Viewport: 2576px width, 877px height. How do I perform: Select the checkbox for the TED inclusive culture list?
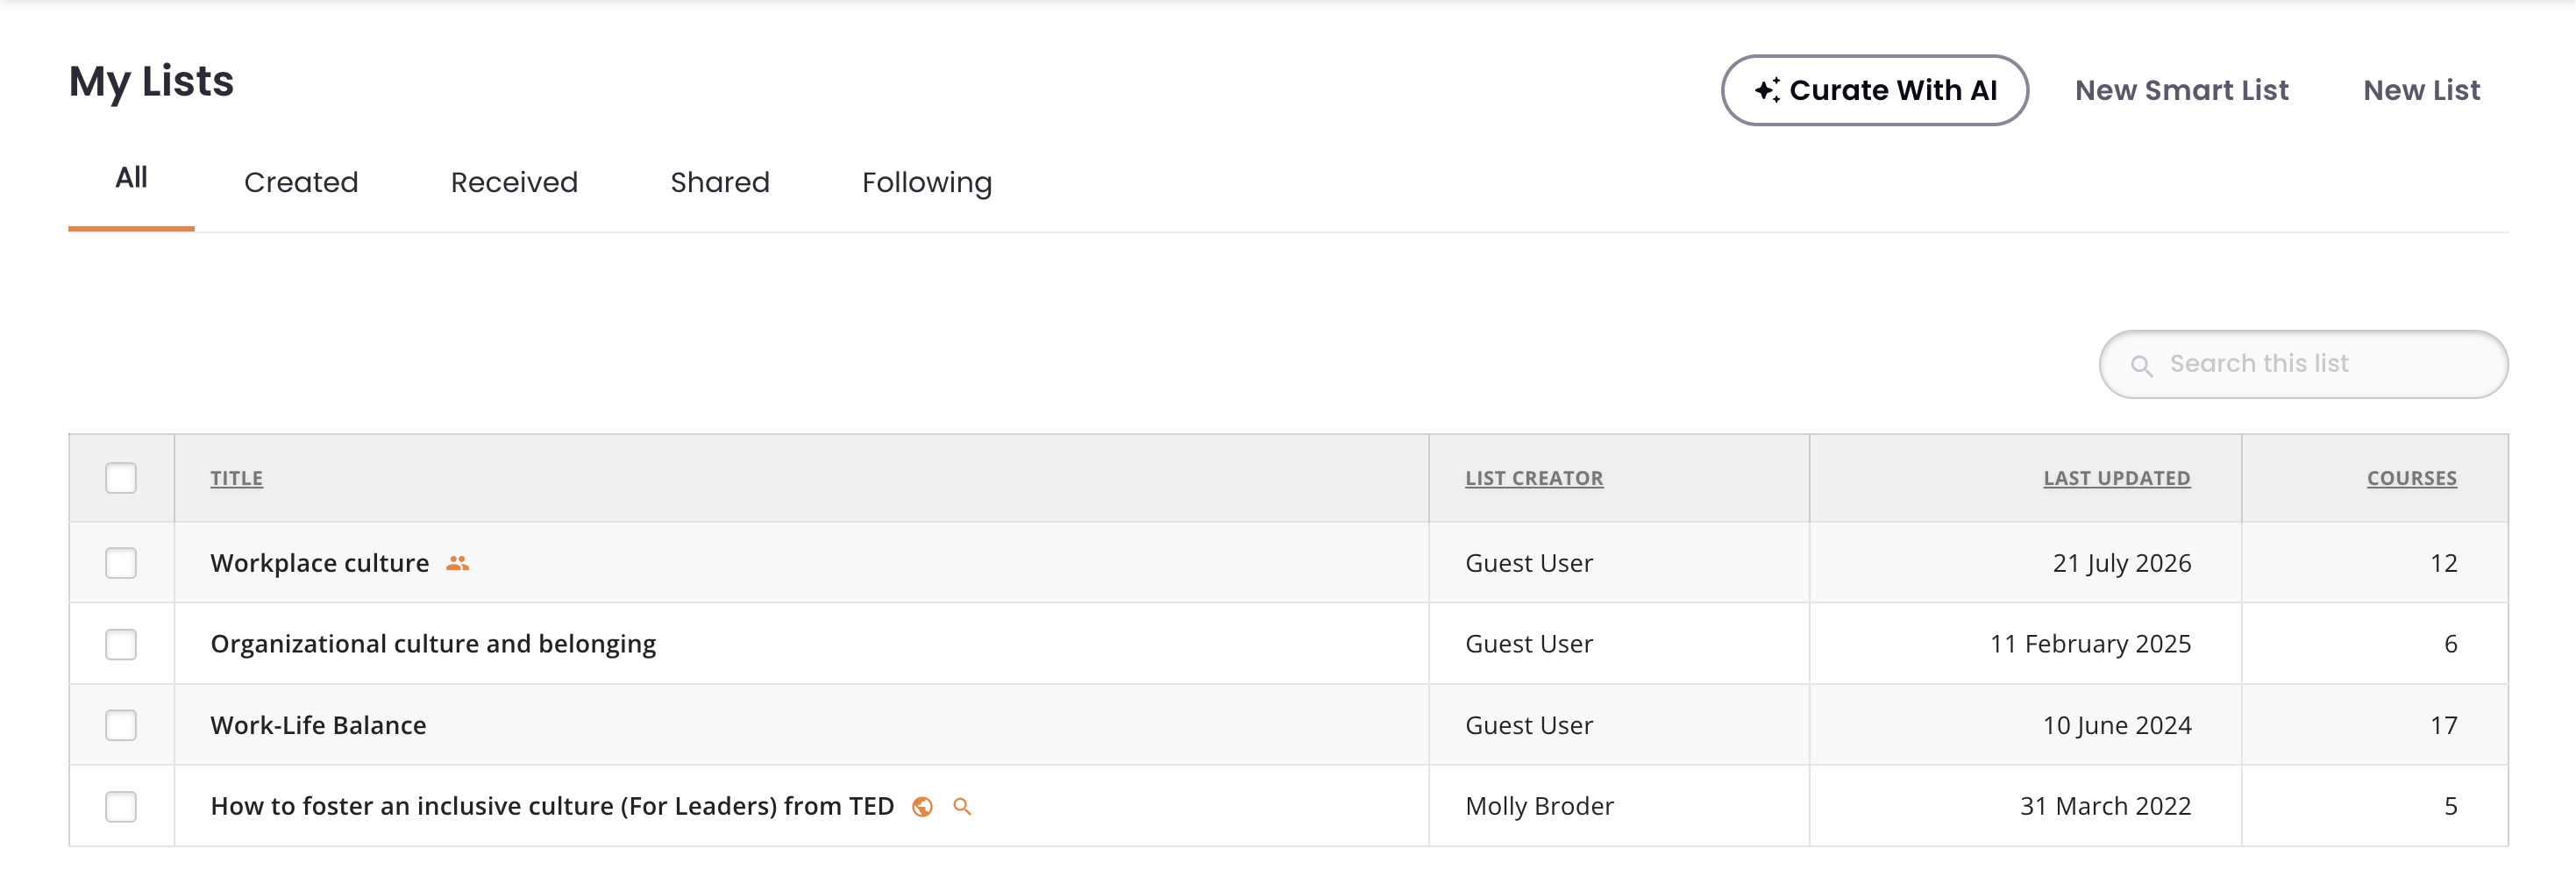pyautogui.click(x=121, y=806)
